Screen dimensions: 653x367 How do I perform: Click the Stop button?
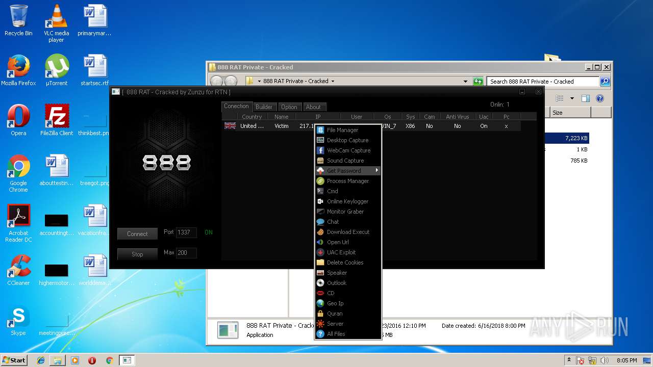[137, 254]
